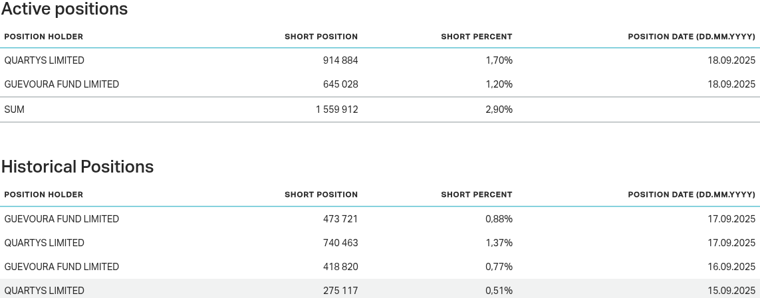This screenshot has width=760, height=298.
Task: Click the 1,70% short percent cell
Action: point(499,60)
